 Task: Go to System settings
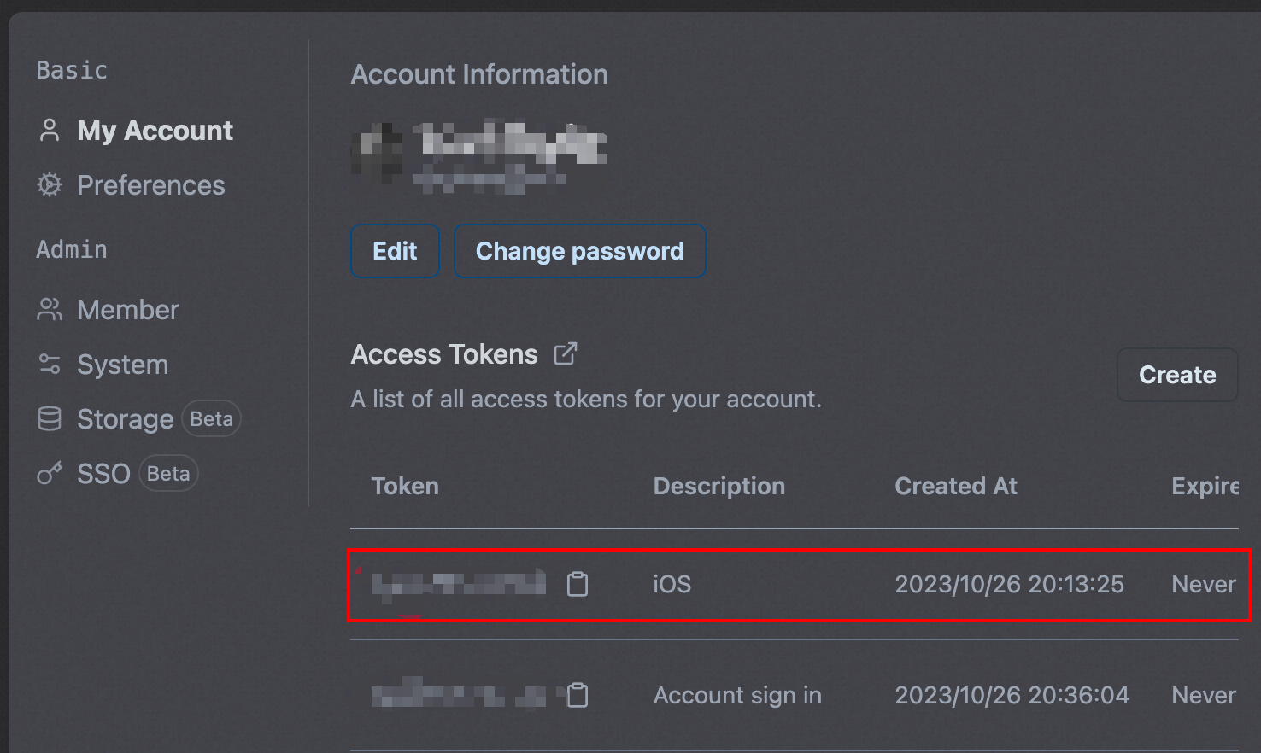click(103, 365)
